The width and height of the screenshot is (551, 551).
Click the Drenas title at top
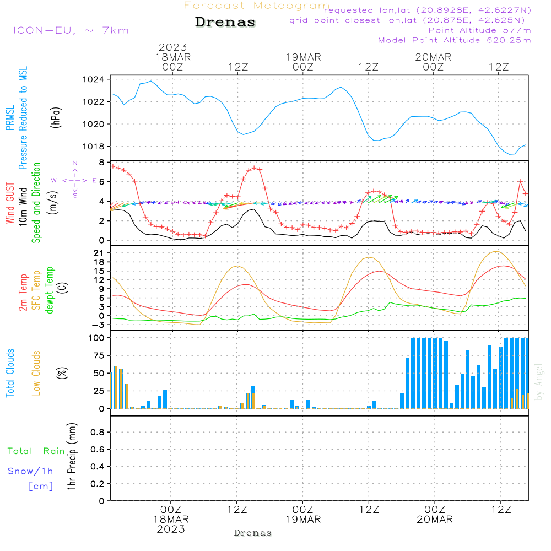[225, 23]
